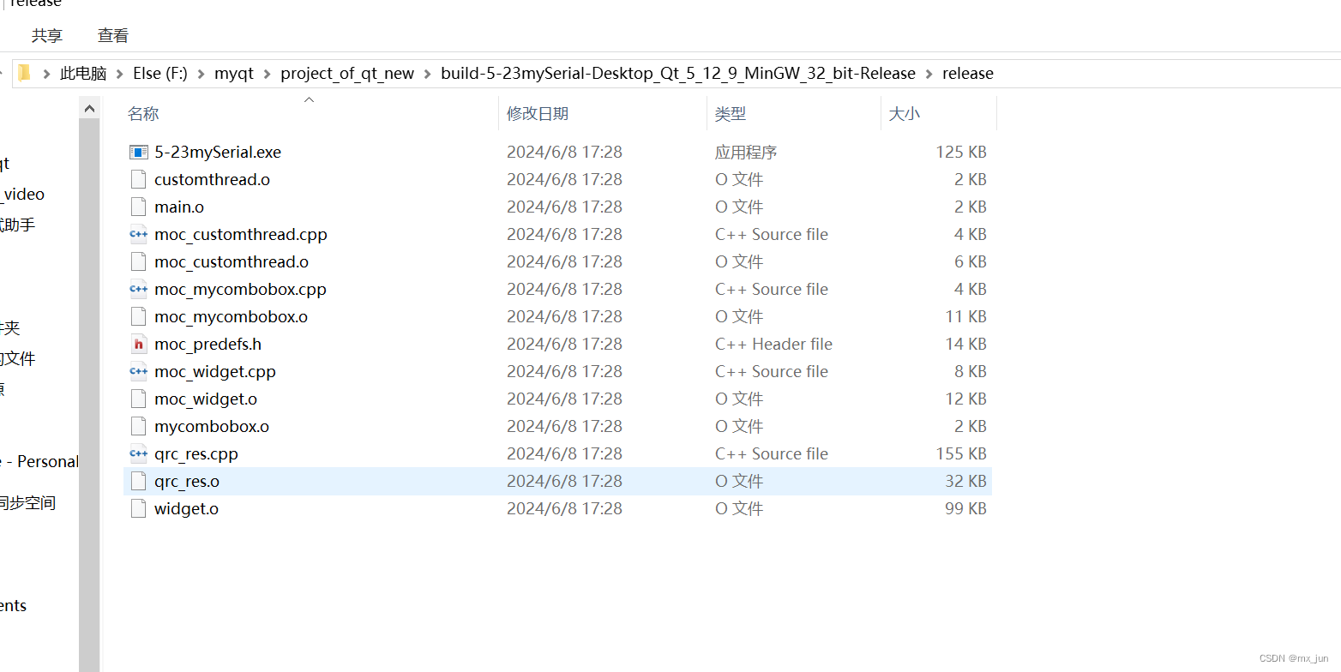
Task: Click the 32 KB size cell
Action: coord(966,481)
